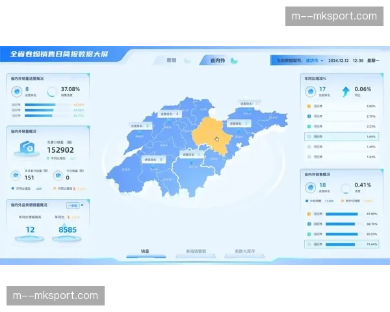Image resolution: width=390 pixels, height=312 pixels.
Task: Click the pie icon beside progress rank 18
Action: tap(310, 188)
